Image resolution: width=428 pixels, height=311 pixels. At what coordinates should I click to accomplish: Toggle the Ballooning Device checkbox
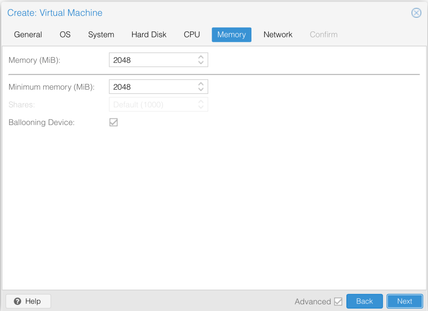(x=113, y=122)
